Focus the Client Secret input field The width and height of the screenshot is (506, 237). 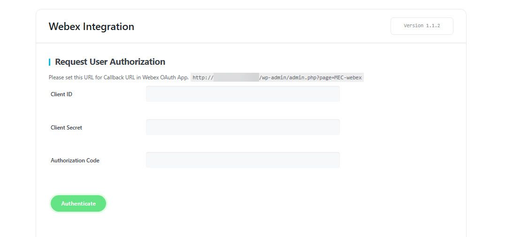pos(243,127)
